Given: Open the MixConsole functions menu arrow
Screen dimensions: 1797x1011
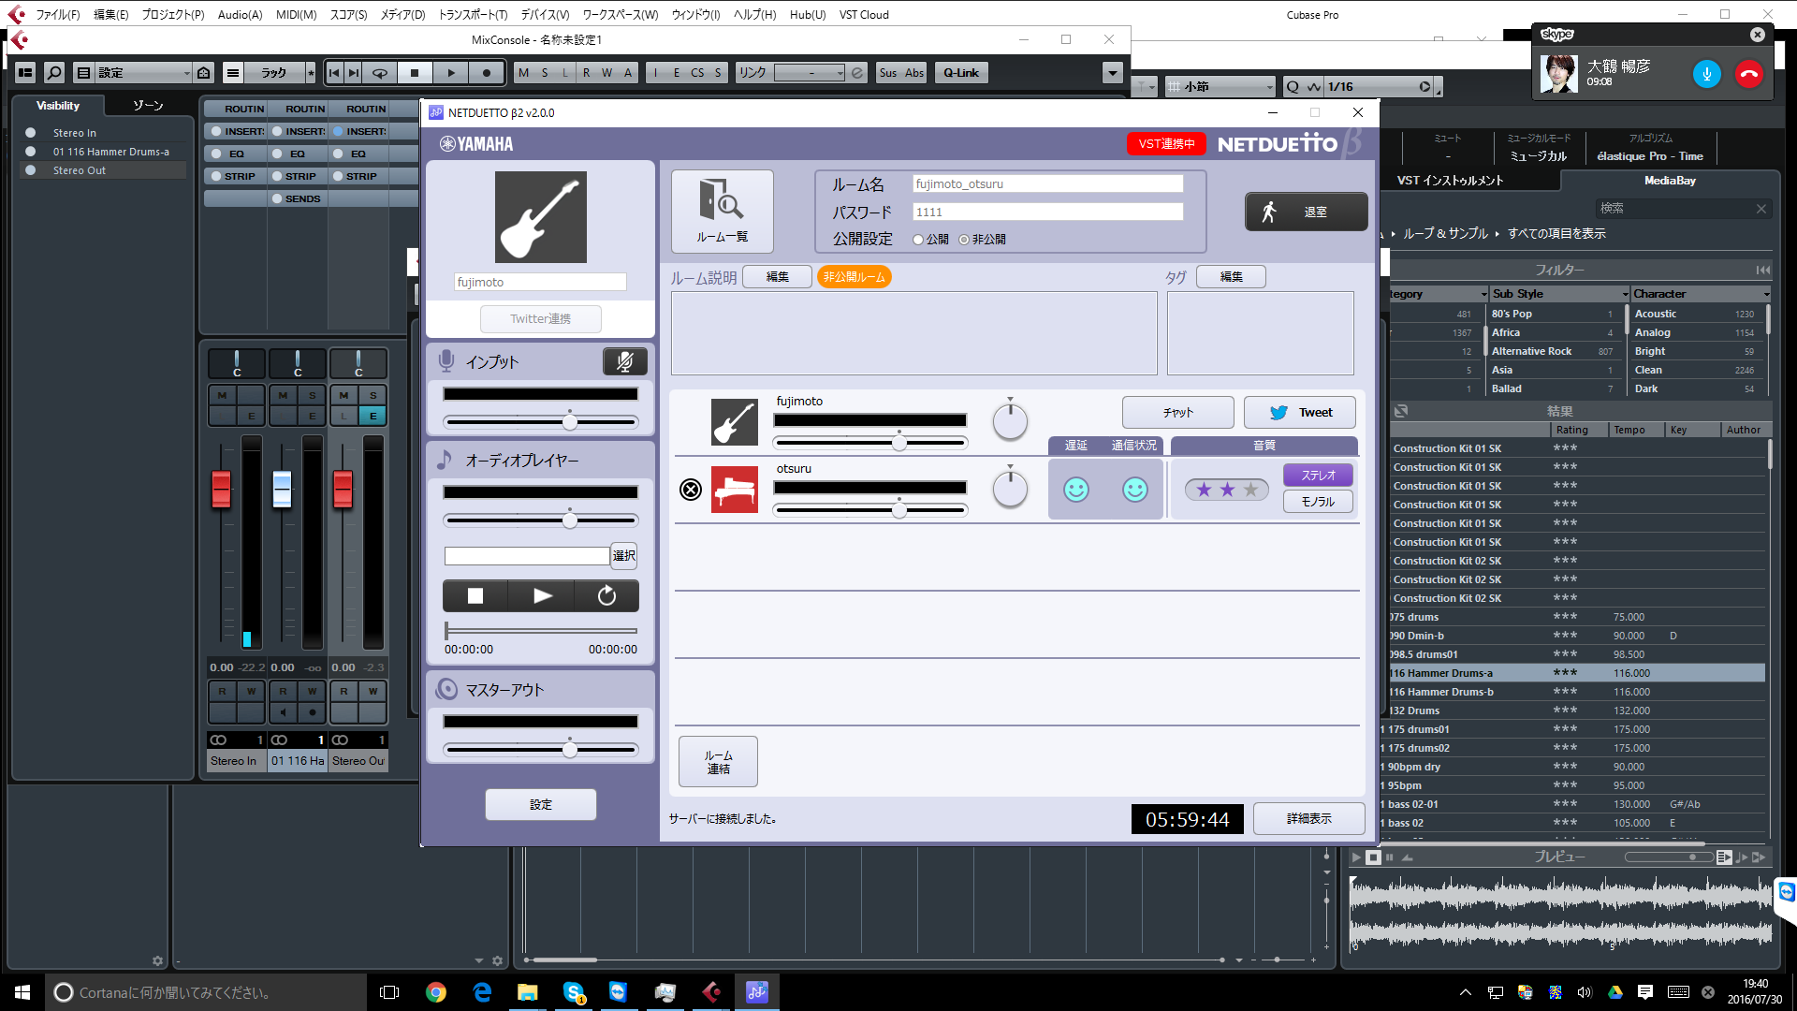Looking at the screenshot, I should 1112,73.
